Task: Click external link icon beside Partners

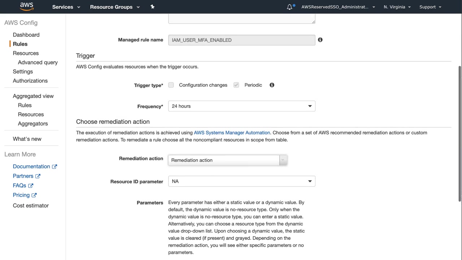Action: [x=38, y=176]
